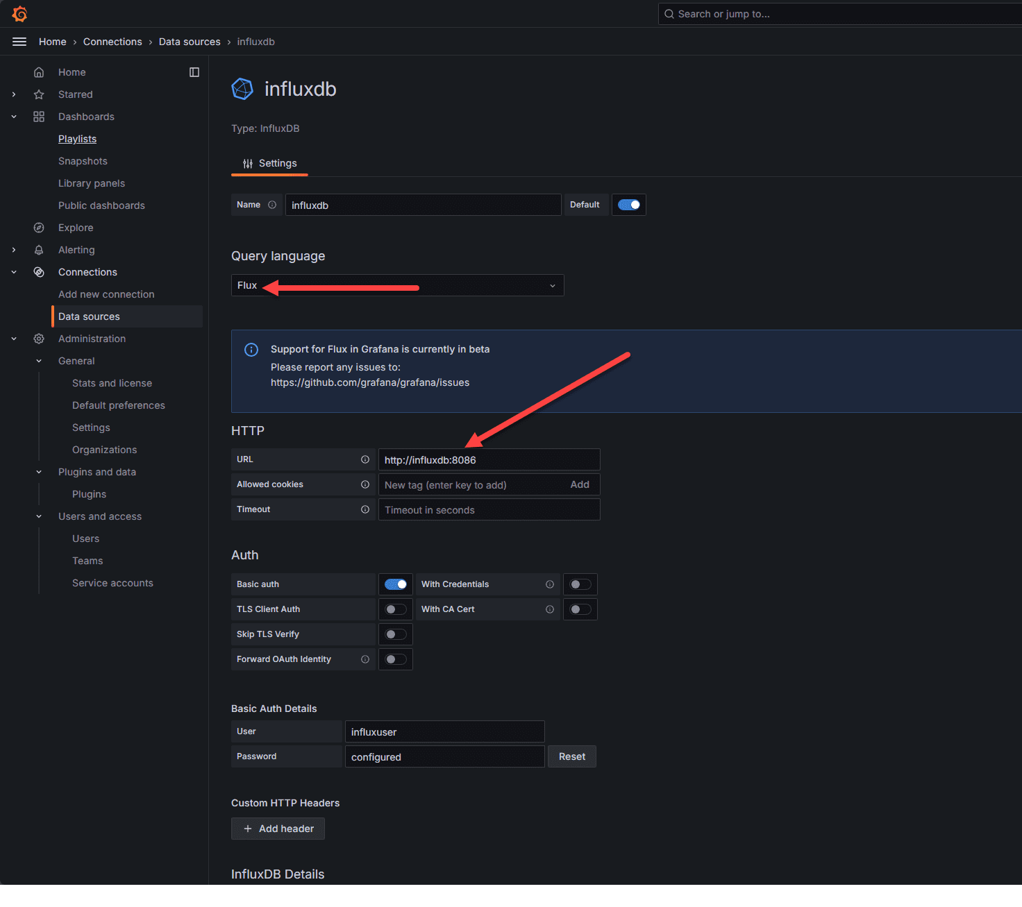Collapse Users and access subsection chevron
1022x907 pixels.
(x=39, y=516)
